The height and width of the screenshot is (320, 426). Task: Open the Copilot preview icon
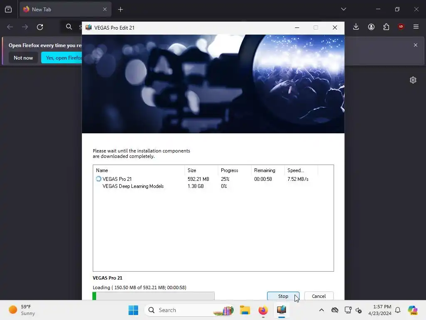[x=413, y=310]
